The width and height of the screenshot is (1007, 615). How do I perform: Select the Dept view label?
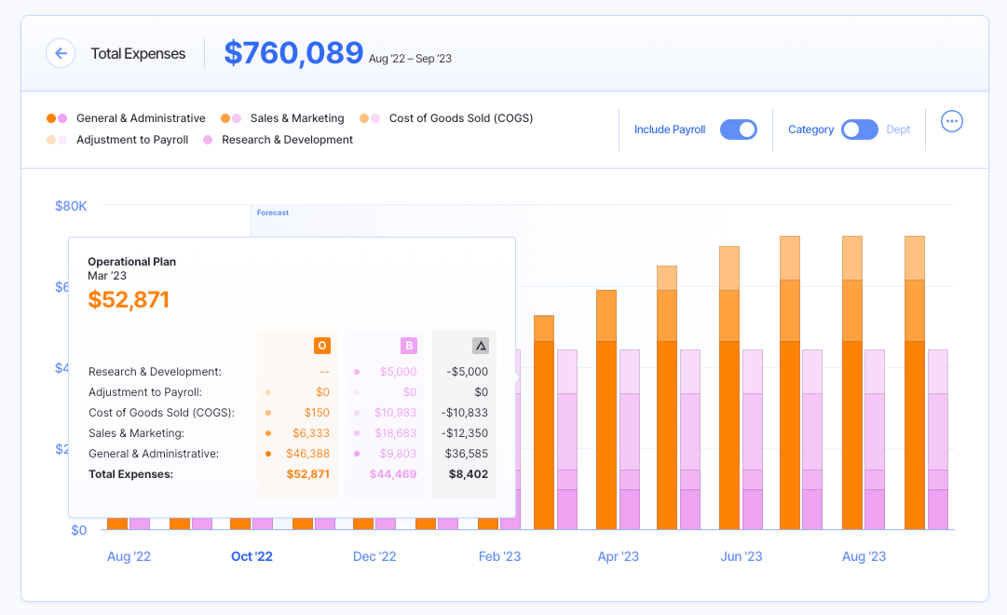[898, 130]
